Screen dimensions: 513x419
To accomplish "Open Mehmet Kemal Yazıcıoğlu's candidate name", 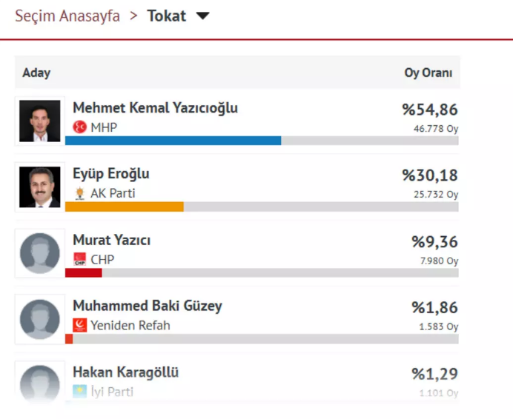I will (155, 108).
